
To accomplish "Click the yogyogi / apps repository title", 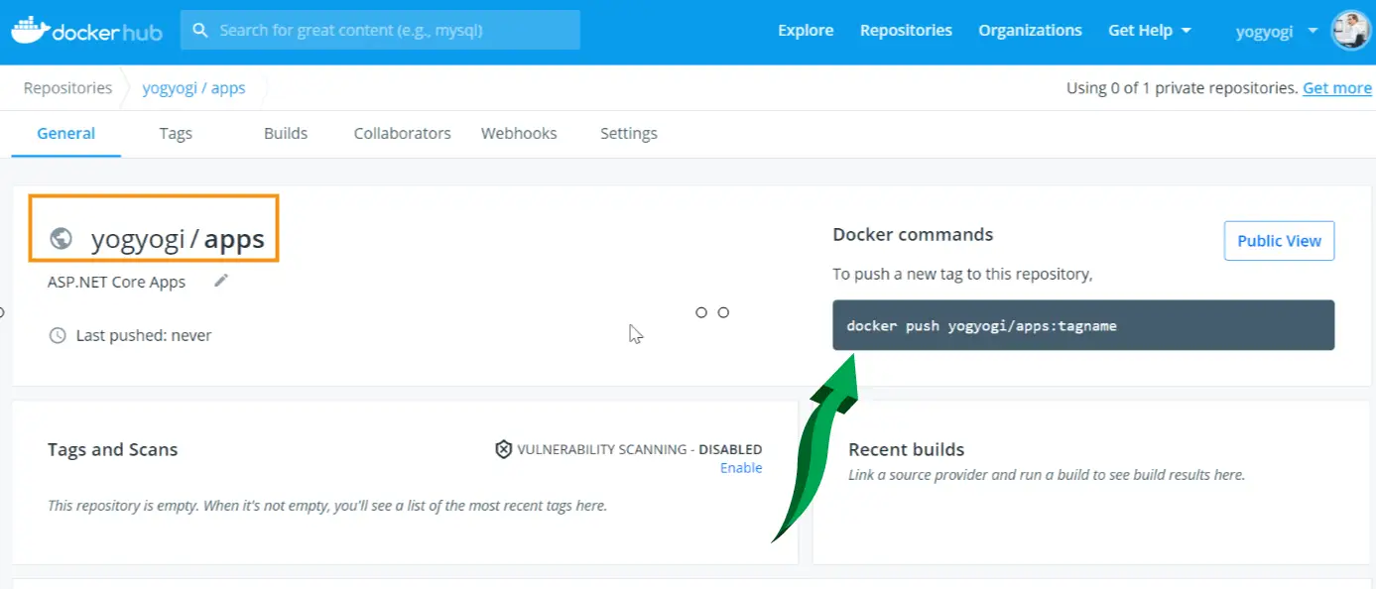I will 178,239.
